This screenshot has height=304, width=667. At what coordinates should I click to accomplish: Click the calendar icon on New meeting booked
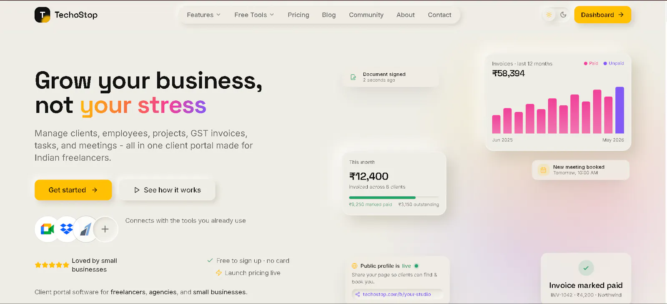(x=543, y=170)
